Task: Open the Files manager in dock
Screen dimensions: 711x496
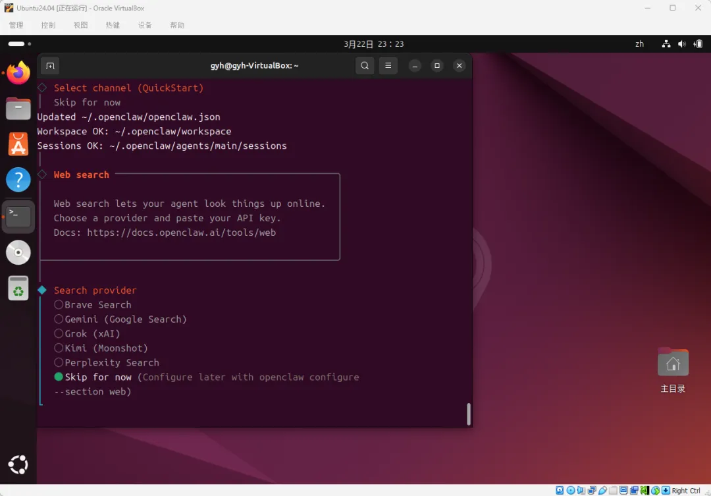Action: [18, 108]
